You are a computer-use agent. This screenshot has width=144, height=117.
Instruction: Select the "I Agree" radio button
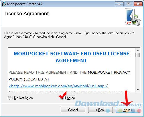62,98
